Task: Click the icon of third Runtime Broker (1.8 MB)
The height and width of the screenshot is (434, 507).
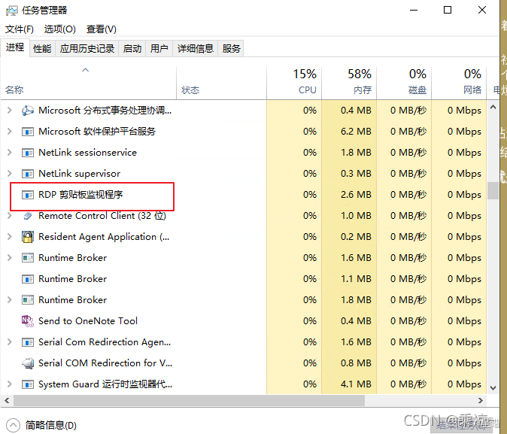Action: (28, 300)
